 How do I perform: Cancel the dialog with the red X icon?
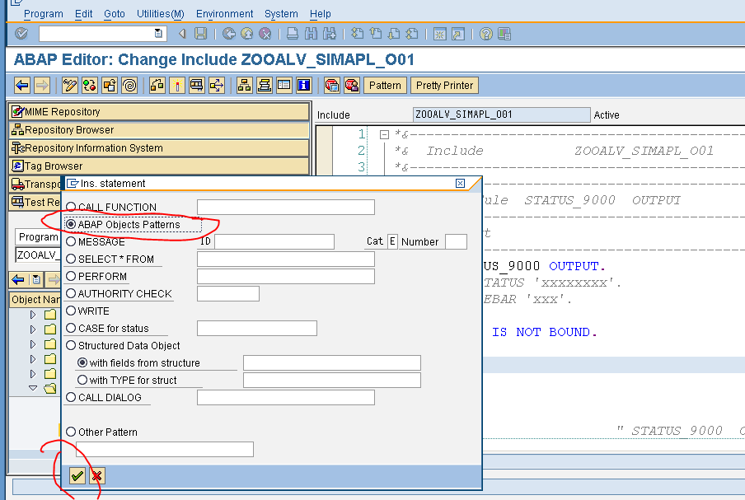click(x=95, y=475)
